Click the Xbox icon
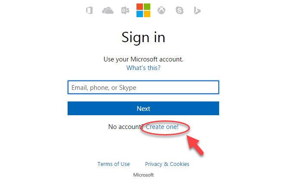Image resolution: width=282 pixels, height=187 pixels. 161,10
